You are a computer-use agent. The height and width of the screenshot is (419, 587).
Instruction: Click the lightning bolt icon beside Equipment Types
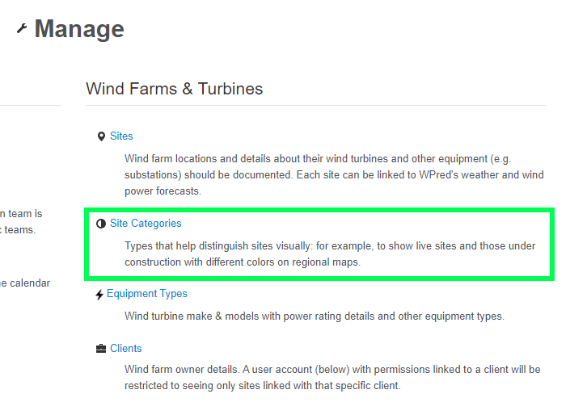point(99,295)
